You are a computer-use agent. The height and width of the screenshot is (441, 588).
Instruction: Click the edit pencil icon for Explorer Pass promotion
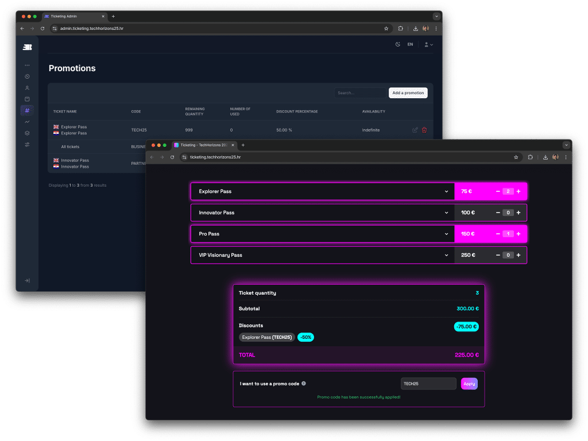click(x=415, y=130)
